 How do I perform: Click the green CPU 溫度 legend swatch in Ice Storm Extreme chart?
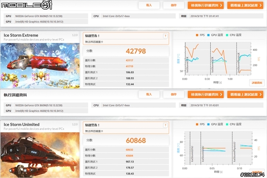click(227, 35)
